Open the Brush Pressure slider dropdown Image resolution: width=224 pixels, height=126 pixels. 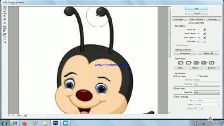click(204, 37)
